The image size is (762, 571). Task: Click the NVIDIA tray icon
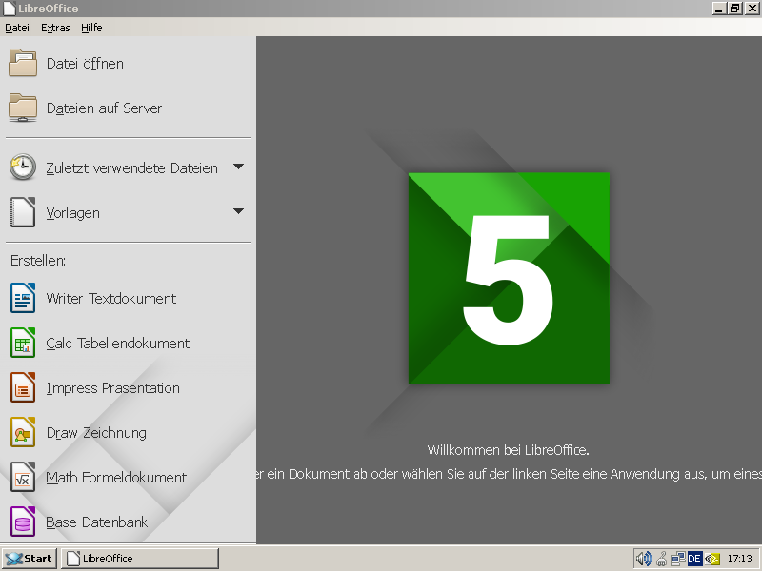712,559
